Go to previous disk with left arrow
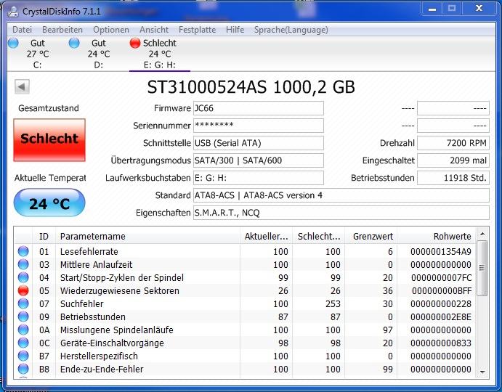Screen dimensions: 502x392 pyautogui.click(x=22, y=86)
